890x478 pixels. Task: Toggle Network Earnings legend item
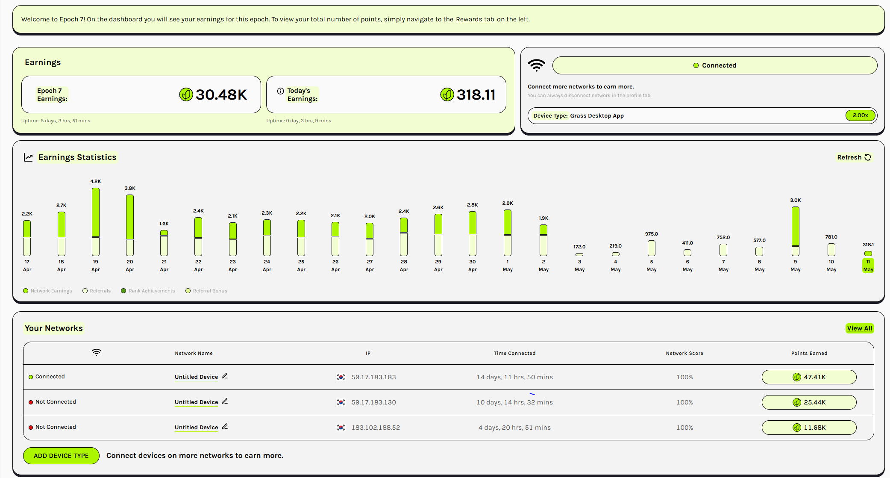[x=47, y=291]
